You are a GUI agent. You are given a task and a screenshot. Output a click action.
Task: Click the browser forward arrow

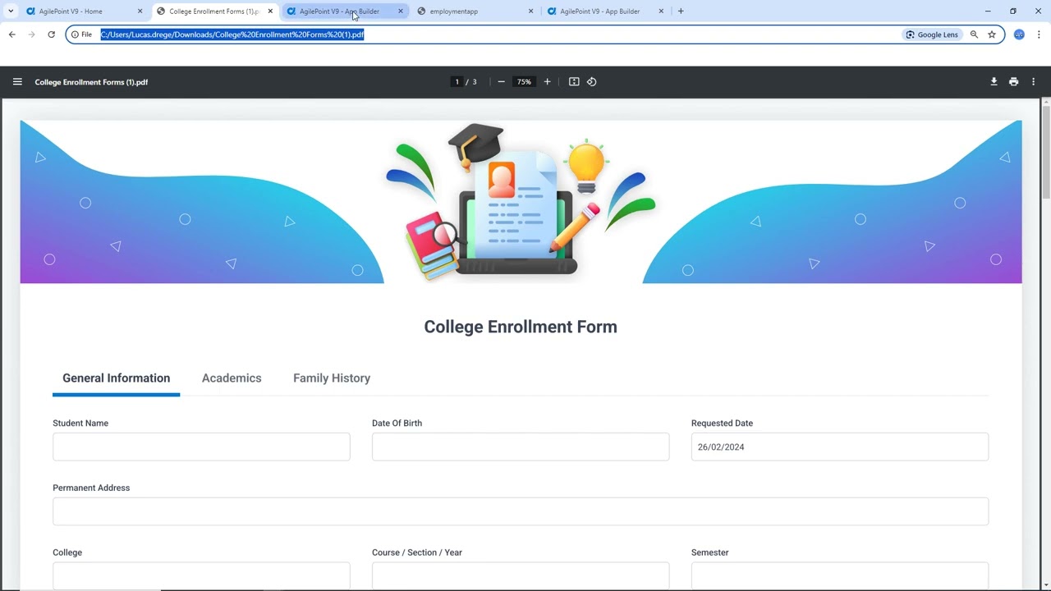31,34
